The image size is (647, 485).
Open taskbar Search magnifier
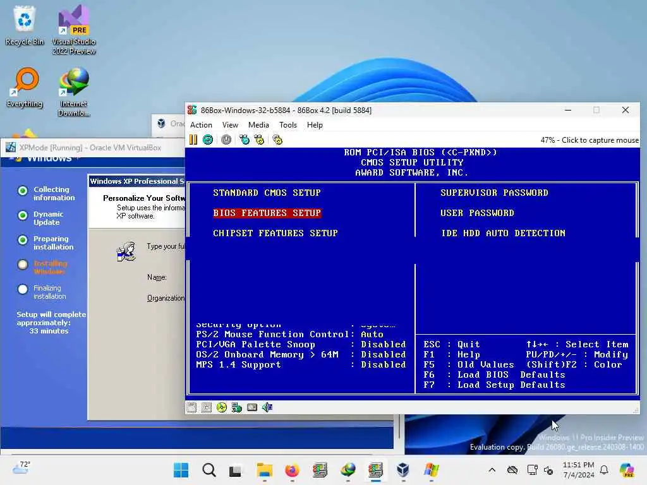(x=209, y=470)
